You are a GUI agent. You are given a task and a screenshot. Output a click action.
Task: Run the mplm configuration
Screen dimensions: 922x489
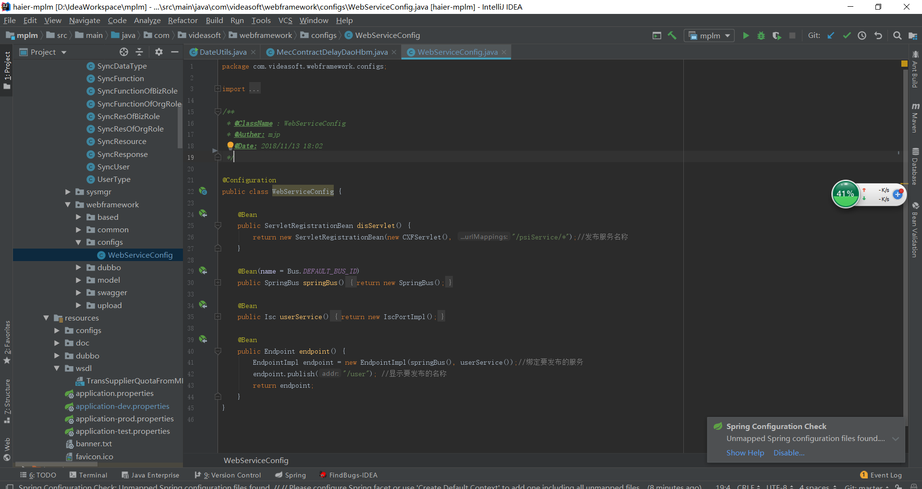(x=746, y=36)
